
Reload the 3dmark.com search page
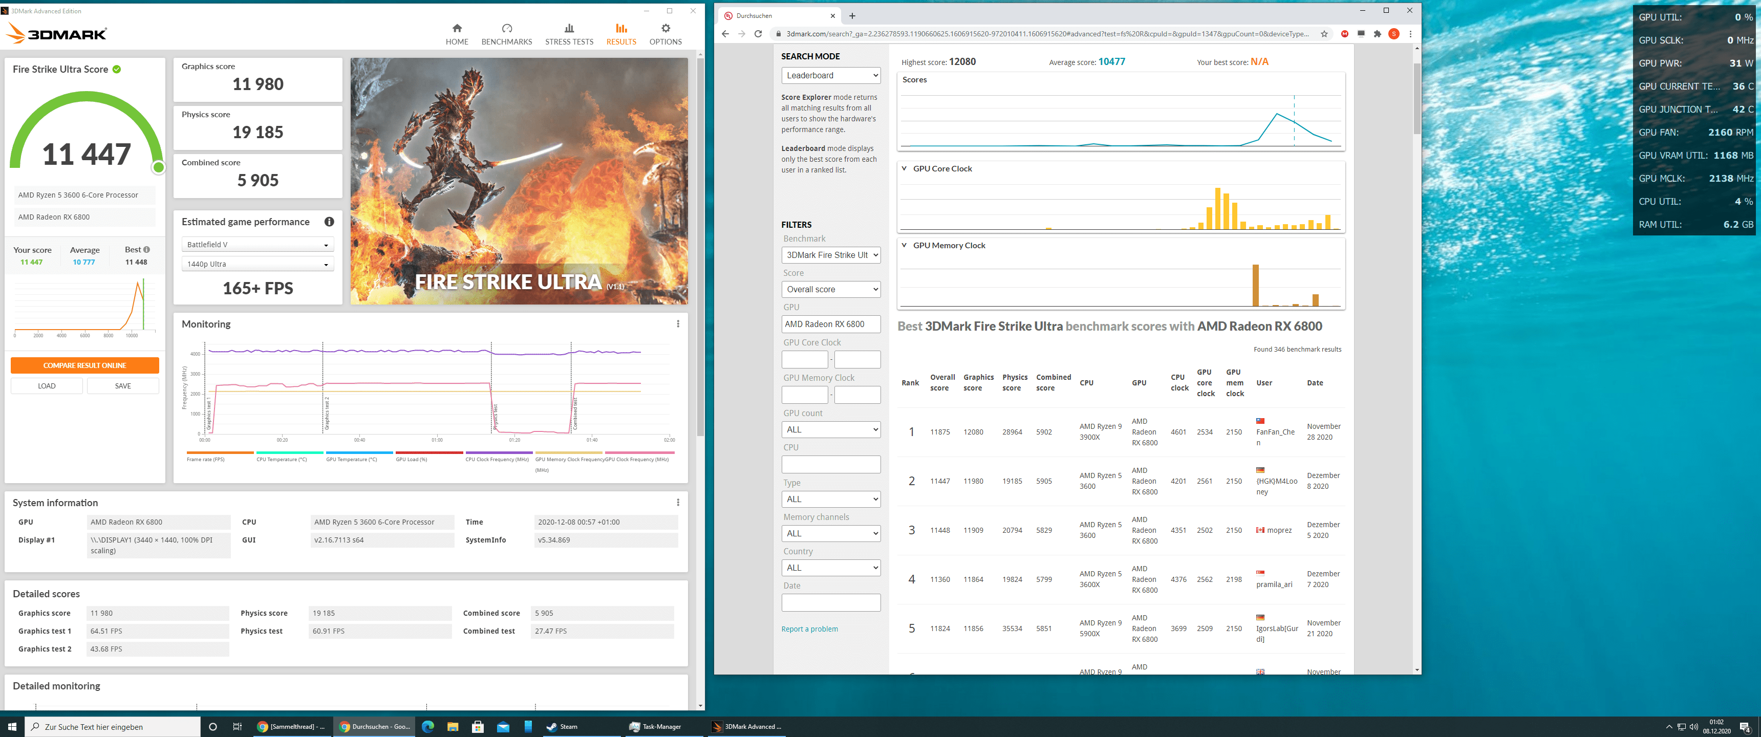click(758, 34)
